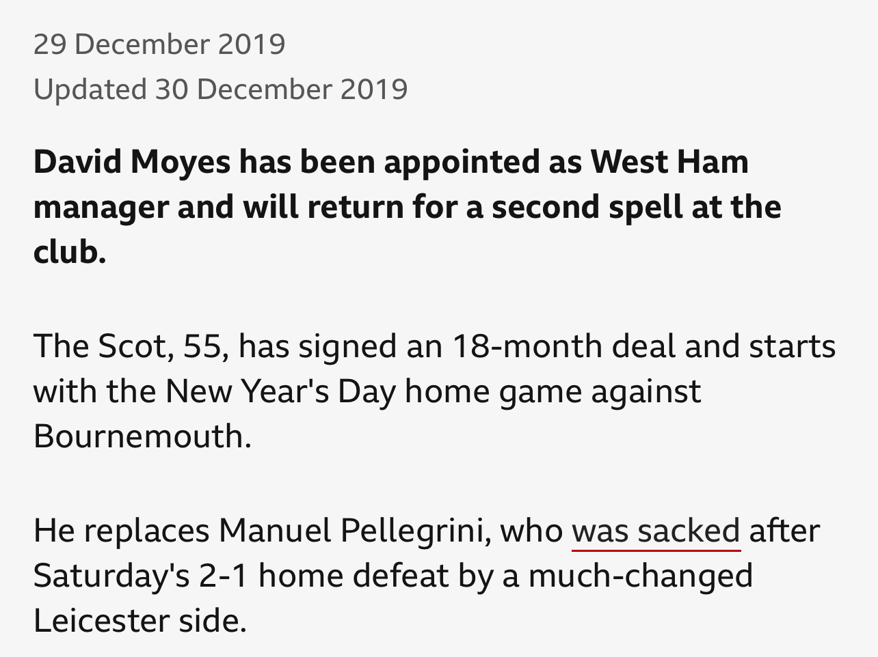
Task: Click the bold 'West Ham' text
Action: click(x=669, y=162)
